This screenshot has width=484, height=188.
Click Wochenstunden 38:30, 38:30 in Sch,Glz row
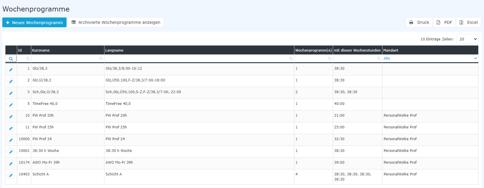point(346,92)
